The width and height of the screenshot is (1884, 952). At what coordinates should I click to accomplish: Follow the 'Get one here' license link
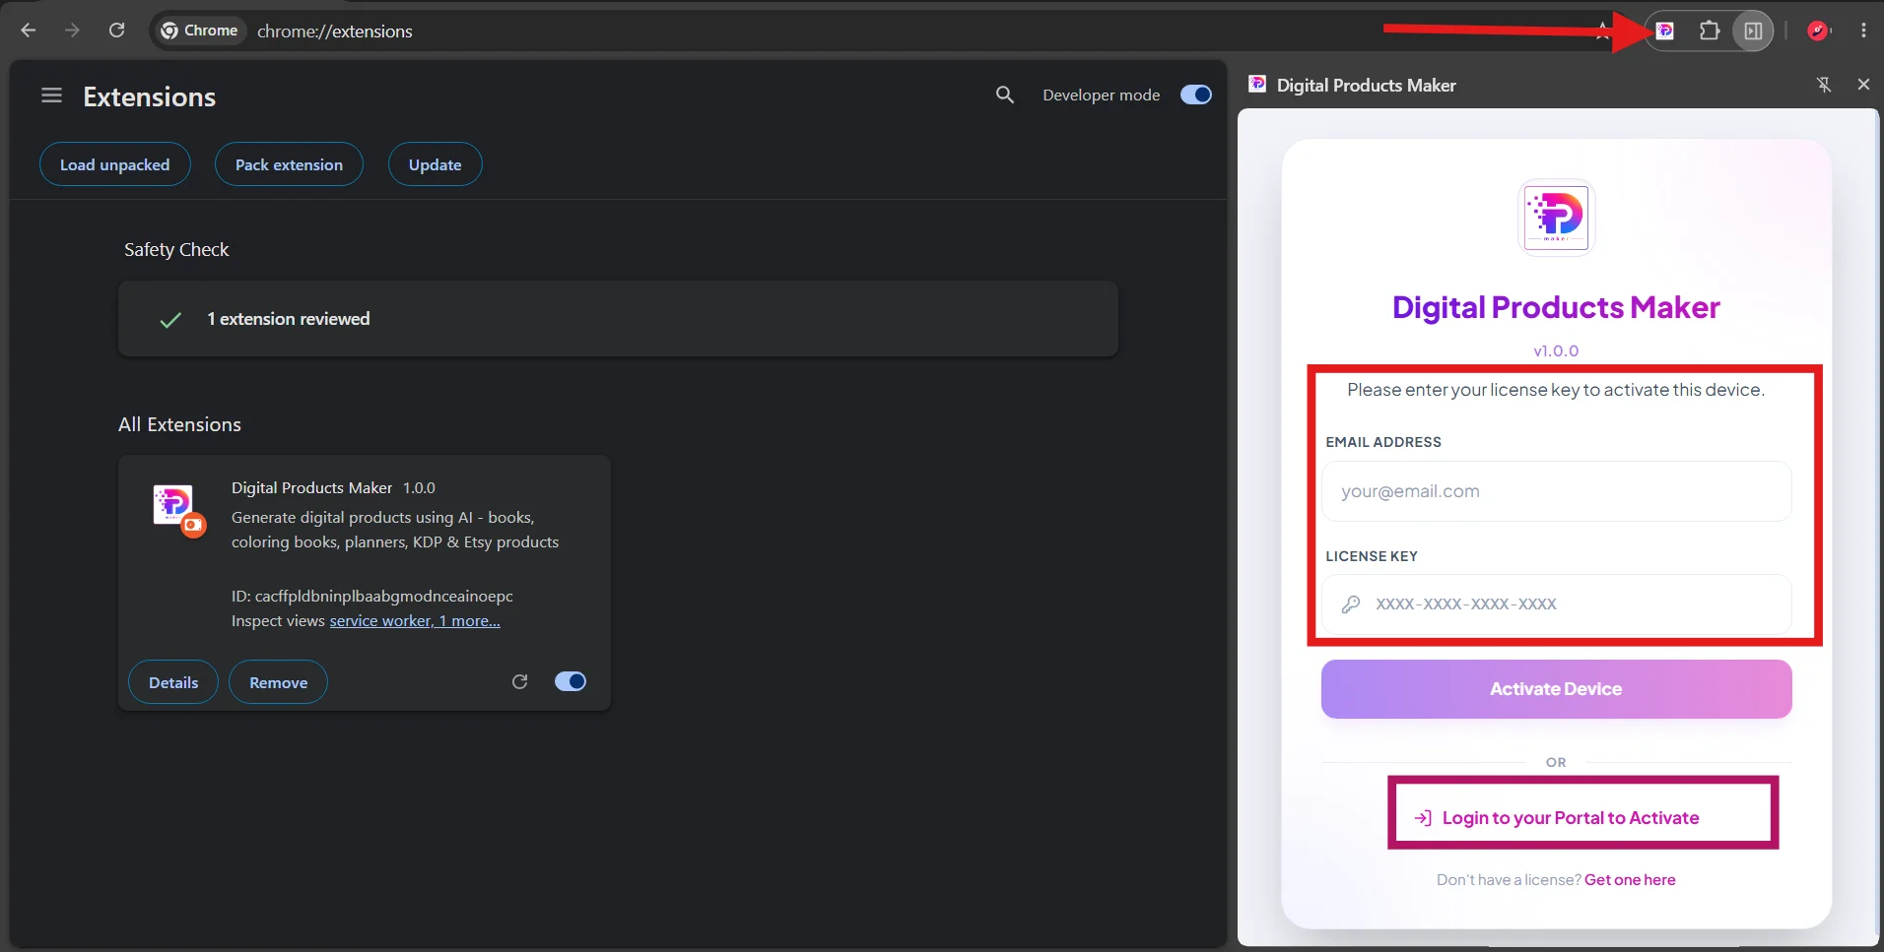point(1630,880)
